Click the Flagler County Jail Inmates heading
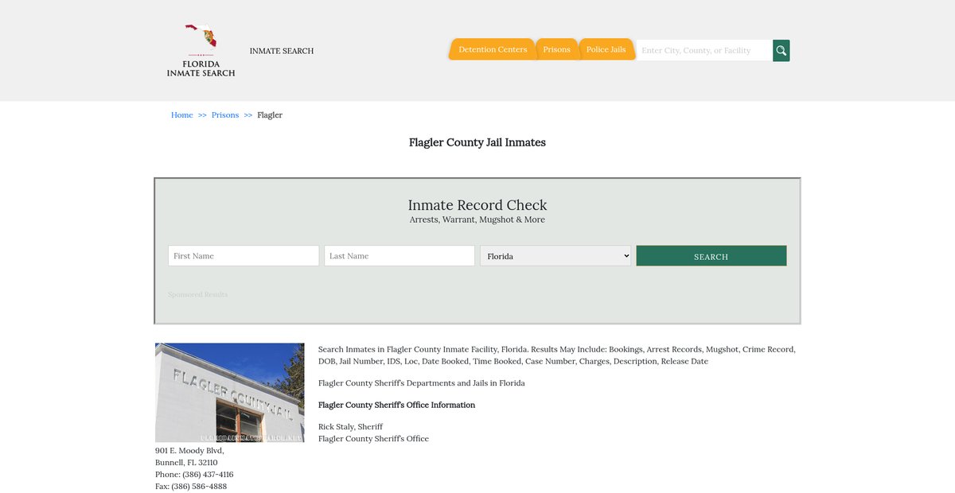The width and height of the screenshot is (955, 493). point(477,142)
